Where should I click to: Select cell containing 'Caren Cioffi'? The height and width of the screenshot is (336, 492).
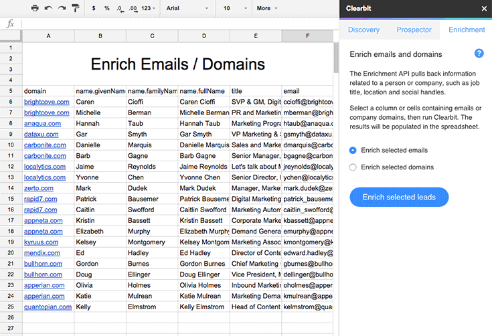coord(204,102)
